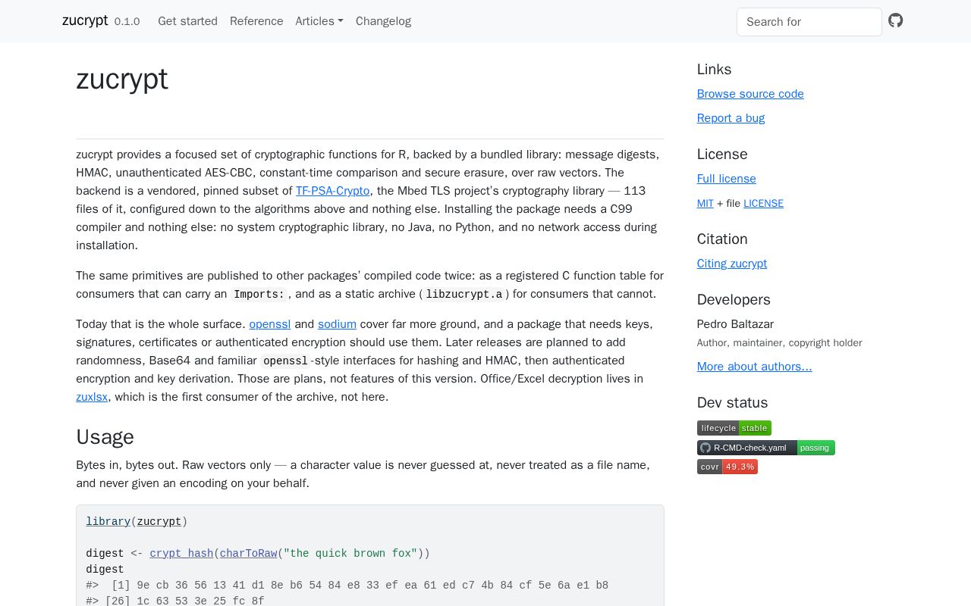Open the TF-PSA-Crypto link

[x=332, y=191]
